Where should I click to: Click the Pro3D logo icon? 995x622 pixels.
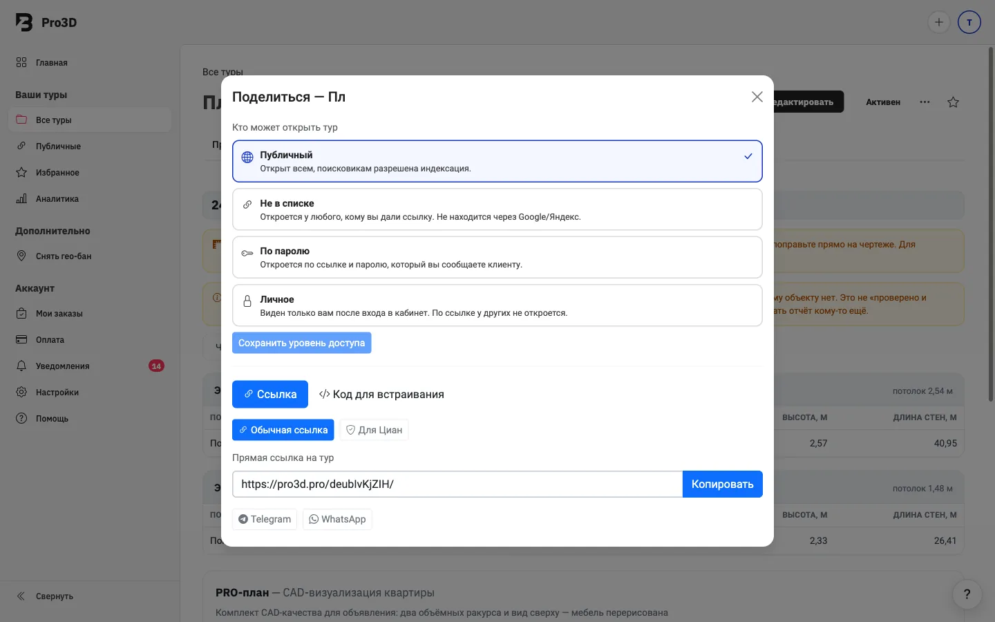coord(24,22)
